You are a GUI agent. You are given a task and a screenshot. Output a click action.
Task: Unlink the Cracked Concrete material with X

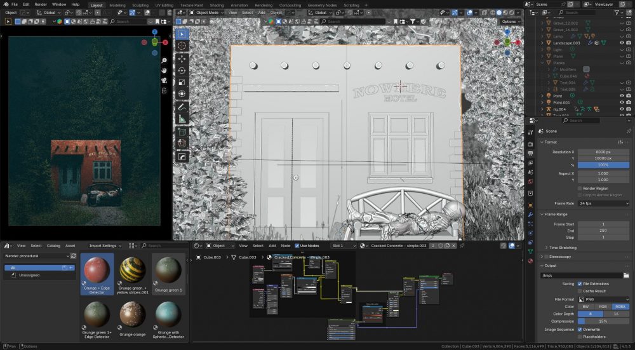click(453, 245)
